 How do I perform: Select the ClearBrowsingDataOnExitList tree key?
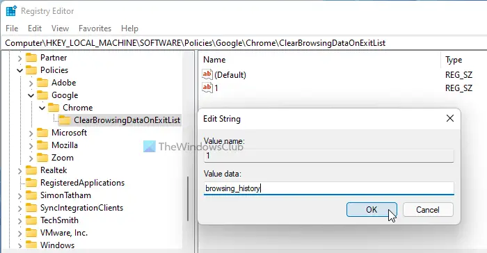click(x=127, y=120)
